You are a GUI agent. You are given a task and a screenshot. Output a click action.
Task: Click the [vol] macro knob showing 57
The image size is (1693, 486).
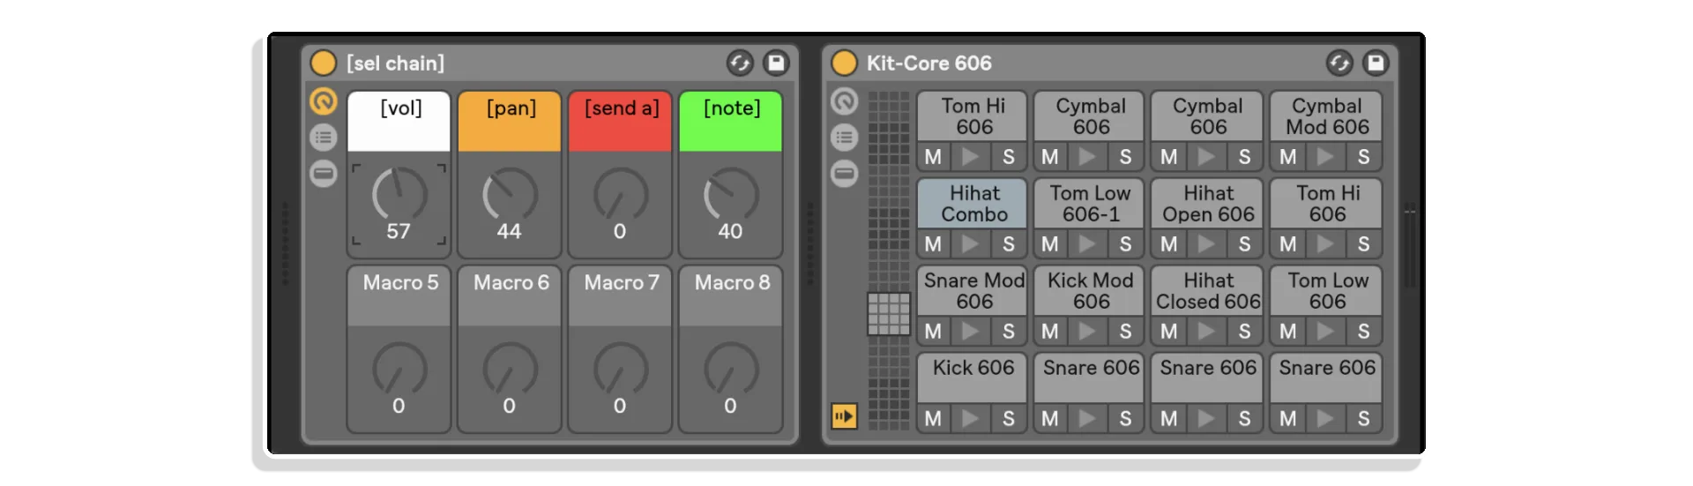(x=399, y=195)
